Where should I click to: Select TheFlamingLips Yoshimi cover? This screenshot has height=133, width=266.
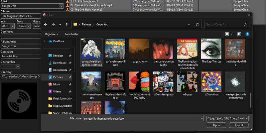click(x=187, y=49)
